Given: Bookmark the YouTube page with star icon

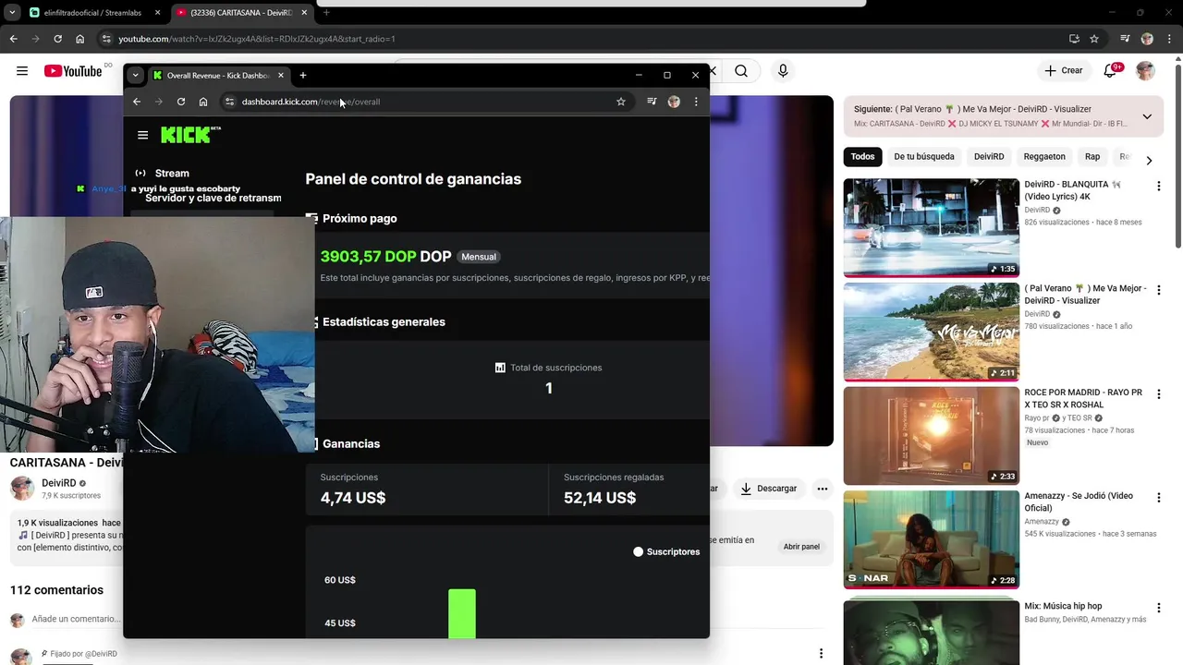Looking at the screenshot, I should pyautogui.click(x=1094, y=39).
